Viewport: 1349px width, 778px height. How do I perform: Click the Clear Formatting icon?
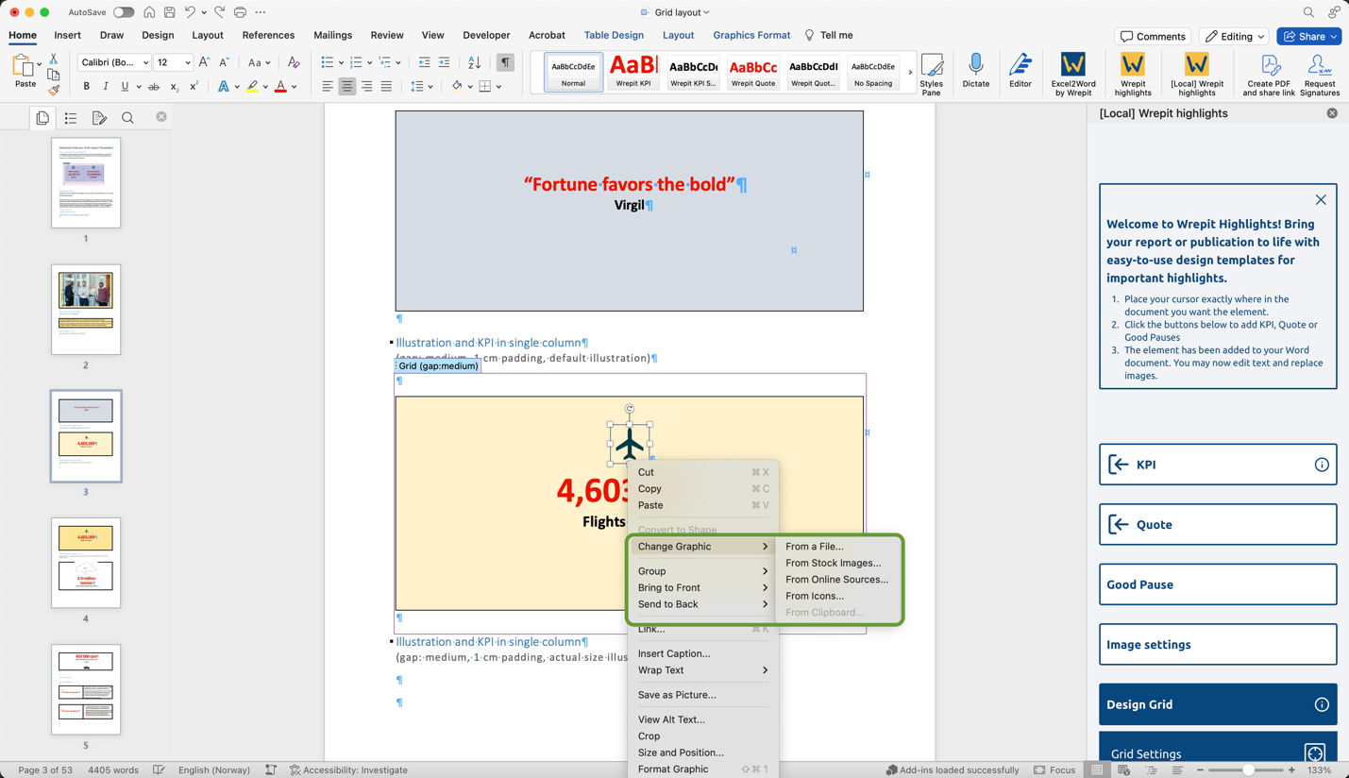[x=294, y=62]
